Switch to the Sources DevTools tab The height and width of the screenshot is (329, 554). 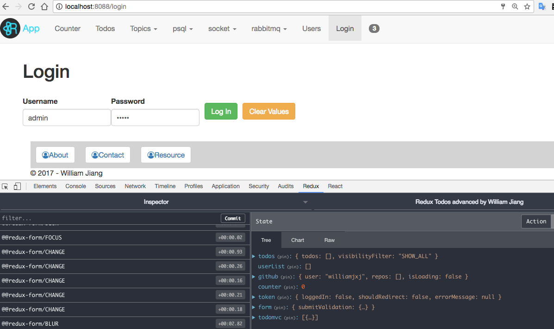coord(105,186)
